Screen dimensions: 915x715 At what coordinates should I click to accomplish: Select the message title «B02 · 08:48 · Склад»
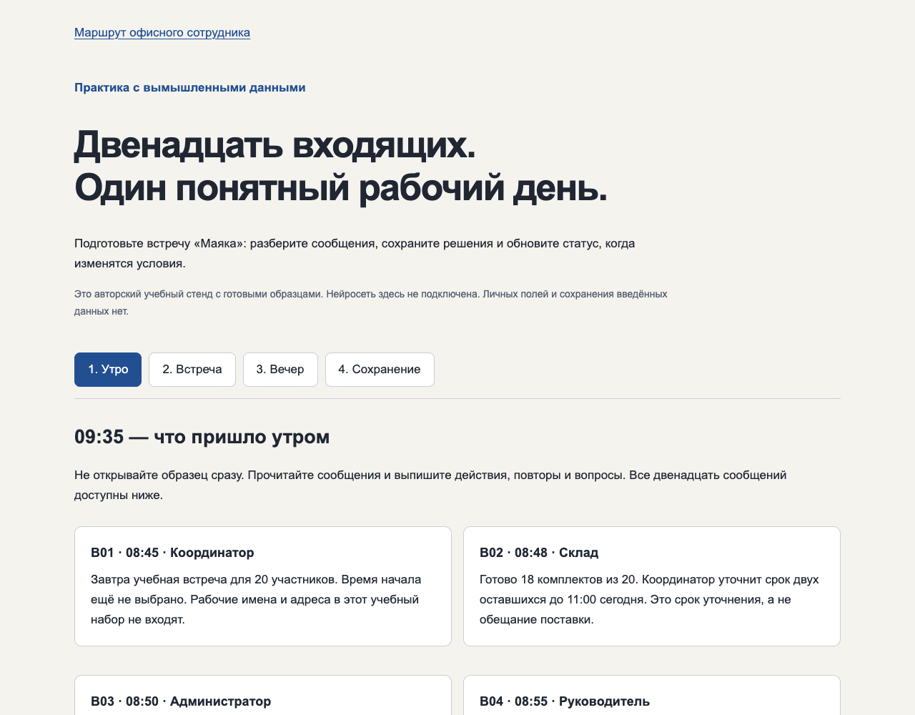click(x=539, y=553)
